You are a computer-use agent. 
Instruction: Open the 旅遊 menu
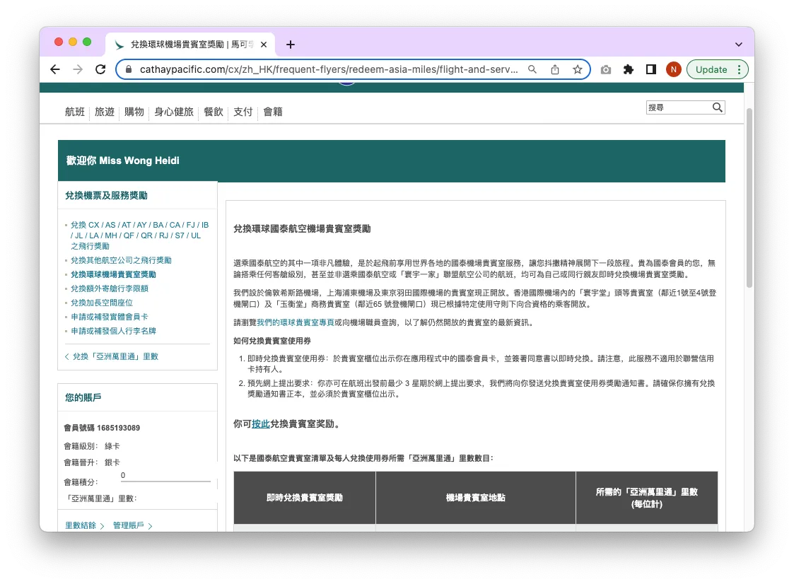tap(105, 112)
